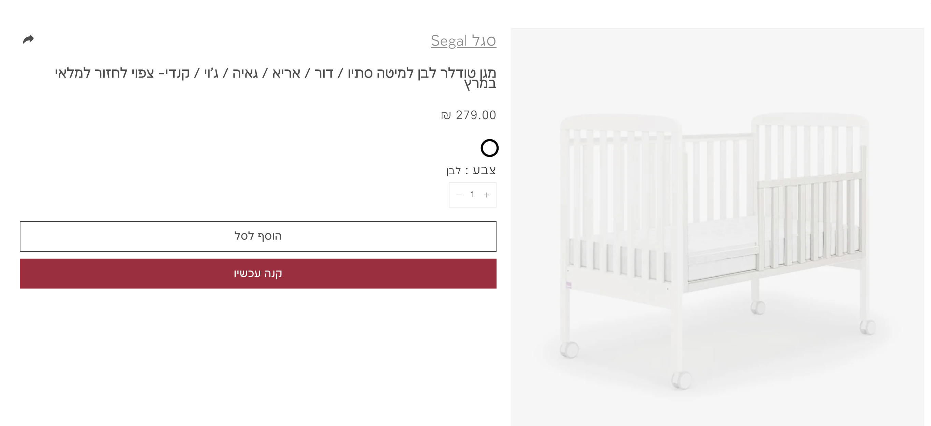Click the quantity number field

[x=472, y=195]
